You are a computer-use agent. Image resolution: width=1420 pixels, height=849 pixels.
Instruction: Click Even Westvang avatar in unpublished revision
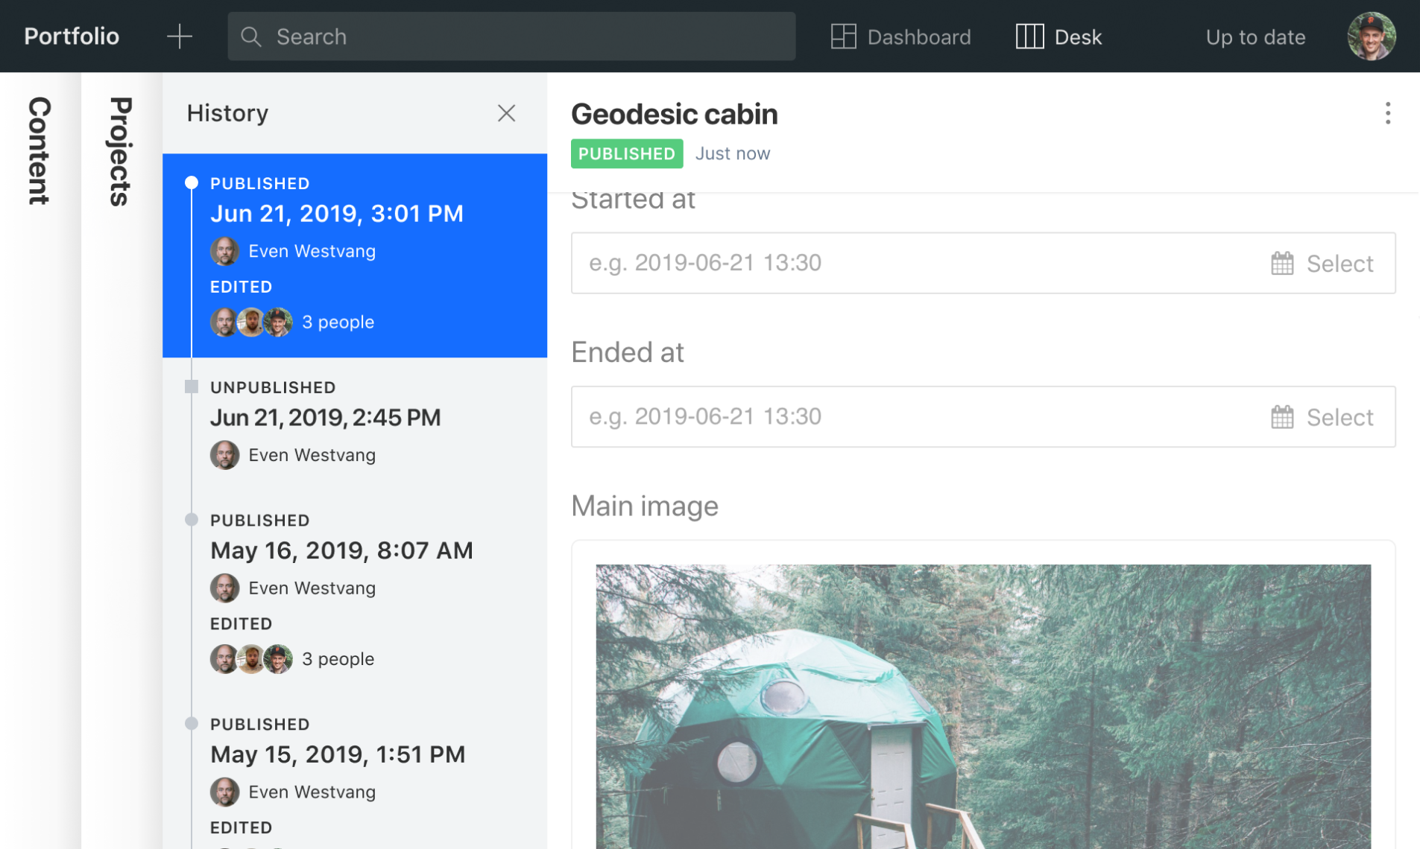tap(224, 455)
